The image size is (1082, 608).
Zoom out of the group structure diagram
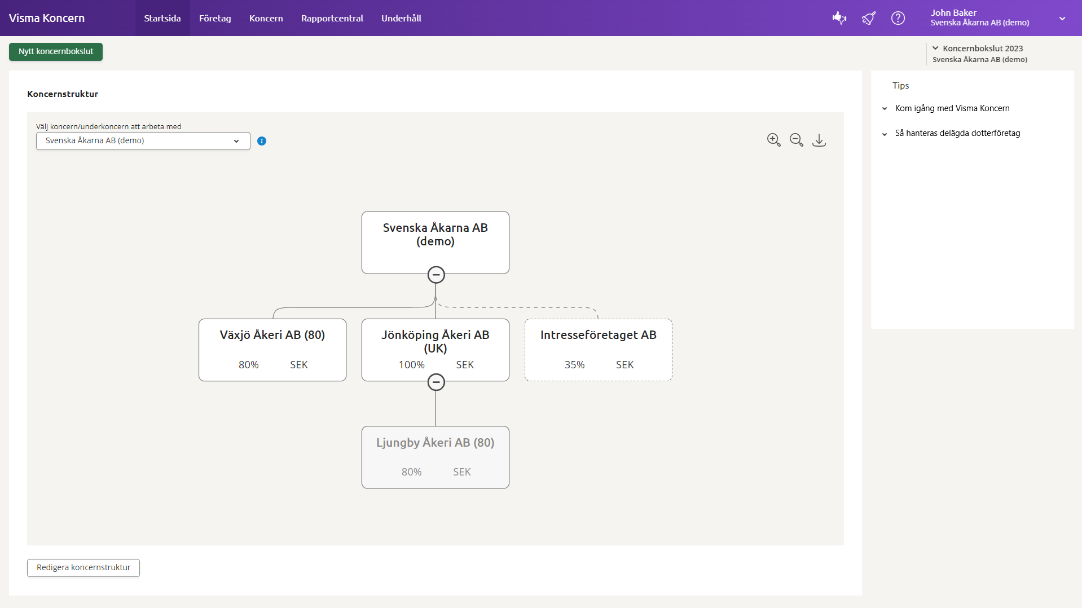(797, 140)
